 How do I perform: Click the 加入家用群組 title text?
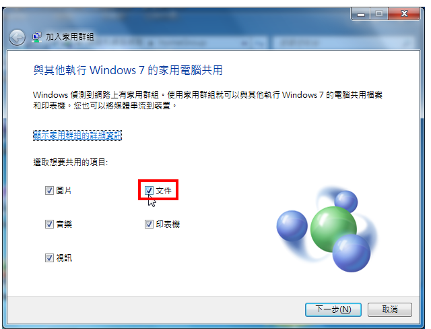point(70,37)
